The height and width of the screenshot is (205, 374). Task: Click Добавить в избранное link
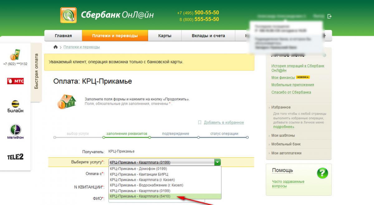[223, 123]
